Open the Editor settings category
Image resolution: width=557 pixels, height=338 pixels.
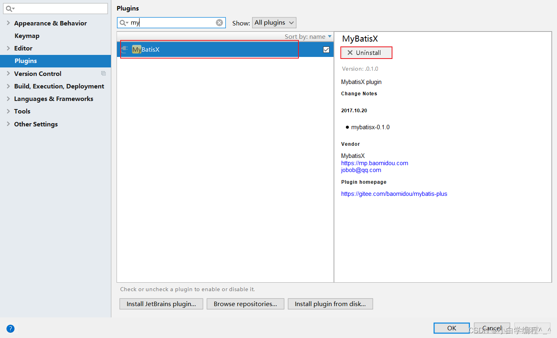click(x=23, y=48)
